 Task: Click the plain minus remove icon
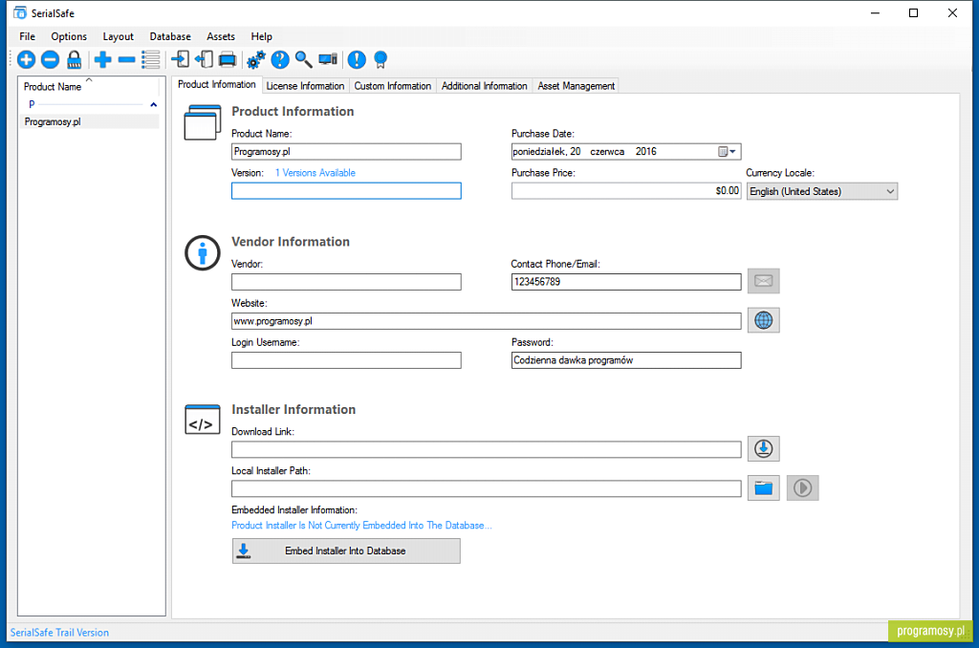tap(127, 60)
